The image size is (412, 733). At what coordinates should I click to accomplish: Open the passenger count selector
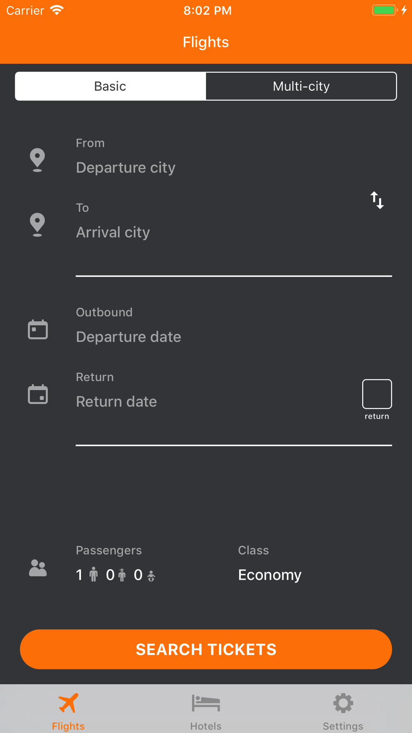pyautogui.click(x=115, y=575)
